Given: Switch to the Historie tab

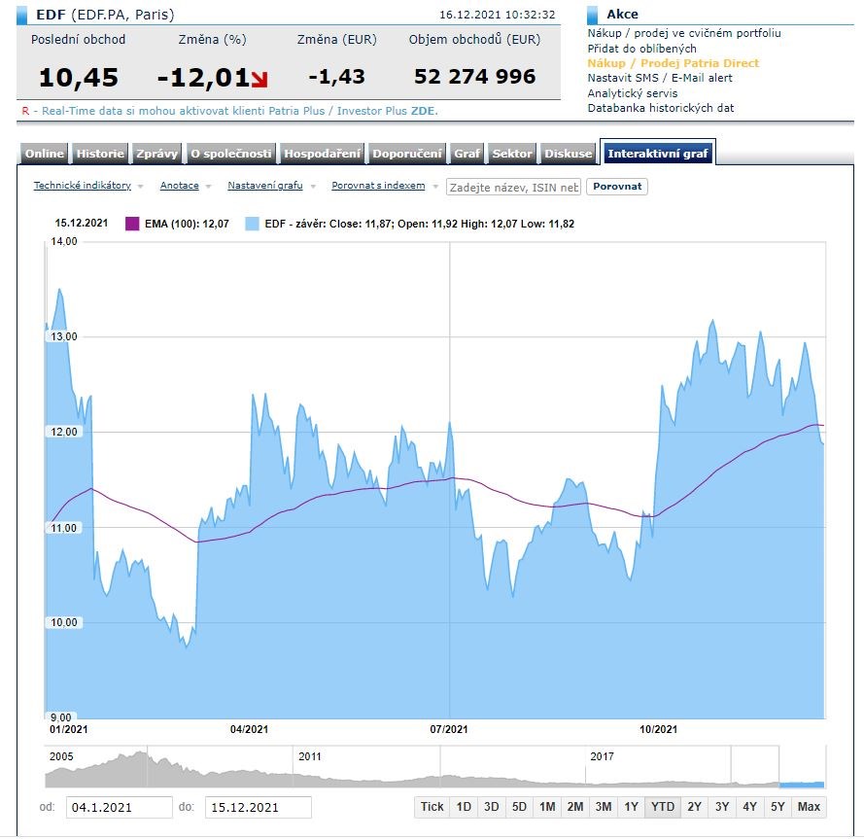Looking at the screenshot, I should point(100,154).
